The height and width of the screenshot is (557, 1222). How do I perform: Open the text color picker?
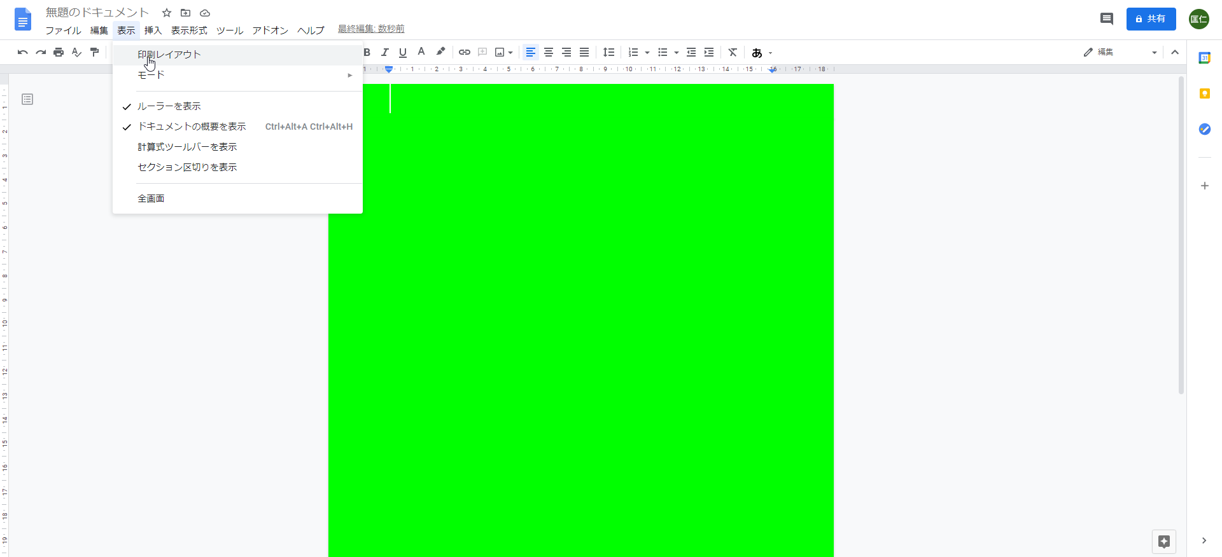tap(421, 52)
